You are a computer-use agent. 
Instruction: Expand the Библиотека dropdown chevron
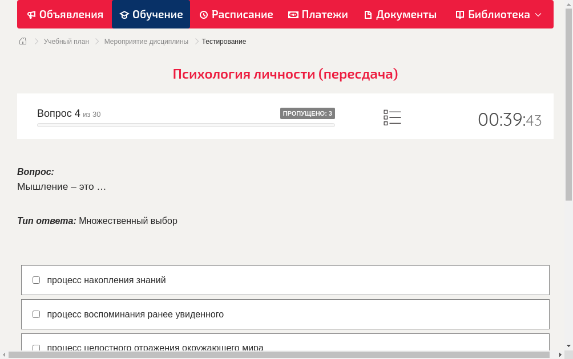538,15
